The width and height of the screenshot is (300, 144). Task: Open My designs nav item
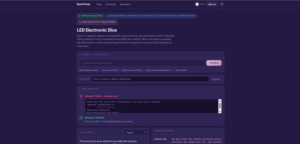125,4
